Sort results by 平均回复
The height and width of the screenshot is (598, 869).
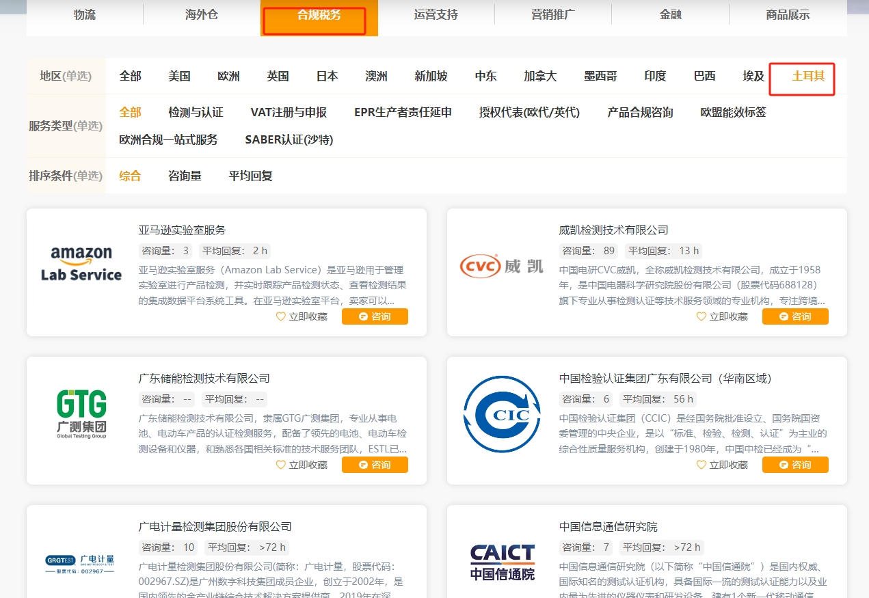250,176
